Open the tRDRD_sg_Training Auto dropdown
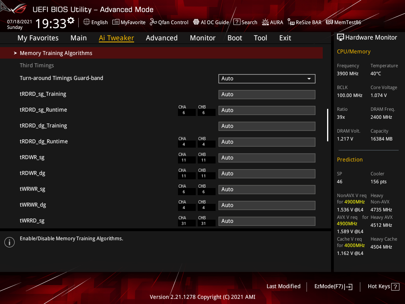This screenshot has width=405, height=304. 267,94
